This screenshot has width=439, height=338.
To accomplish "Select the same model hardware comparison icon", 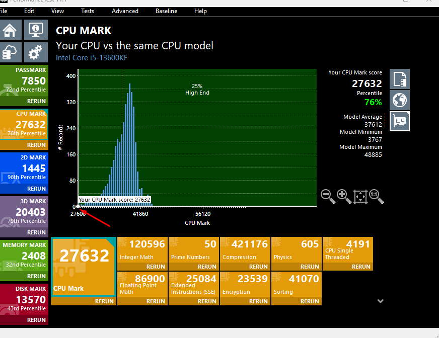I will (400, 121).
